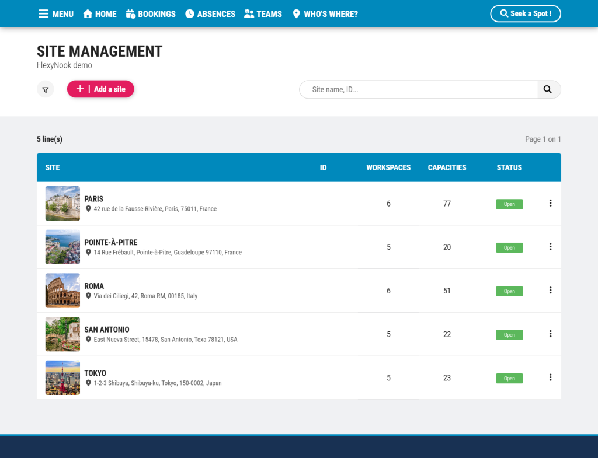Select the PARIS site name
Image resolution: width=598 pixels, height=458 pixels.
coord(94,199)
